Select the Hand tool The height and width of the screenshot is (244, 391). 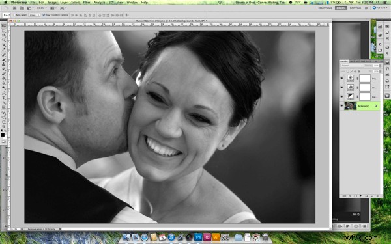(3, 122)
